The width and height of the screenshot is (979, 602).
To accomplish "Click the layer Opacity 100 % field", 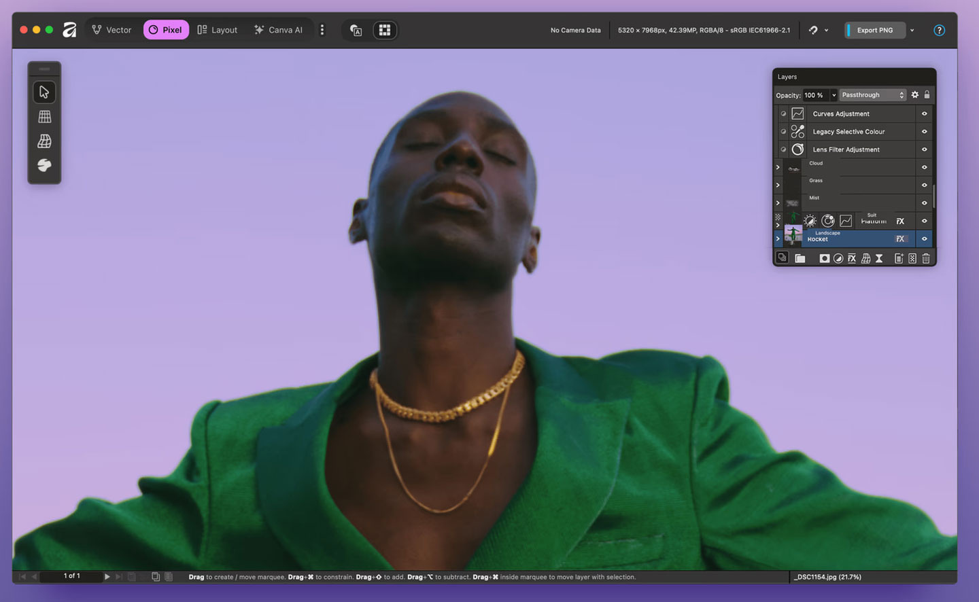I will [x=814, y=95].
